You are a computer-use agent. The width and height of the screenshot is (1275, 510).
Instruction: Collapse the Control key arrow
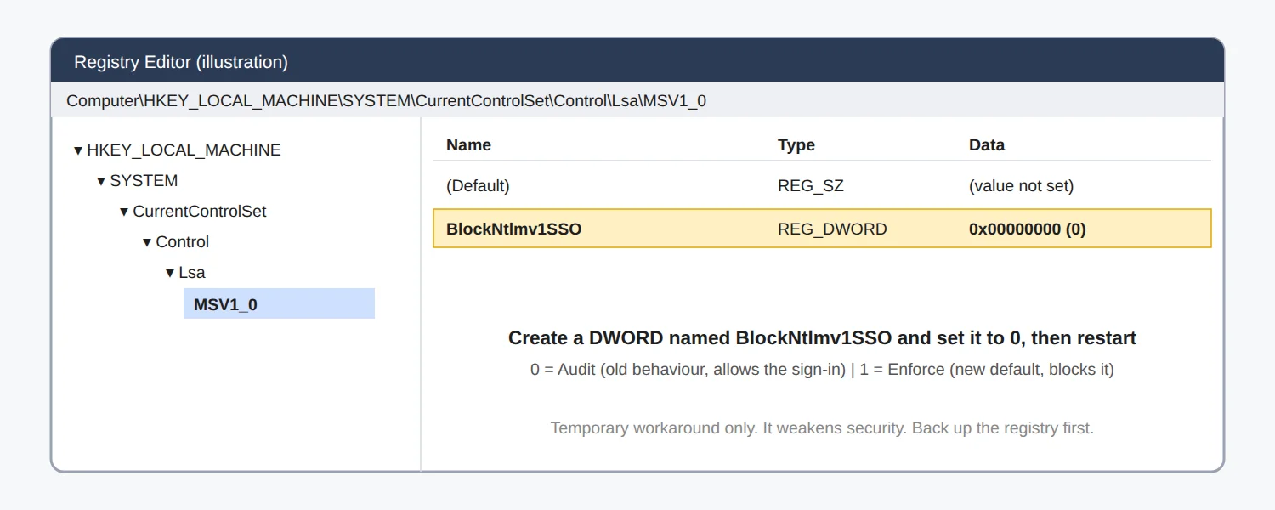147,243
